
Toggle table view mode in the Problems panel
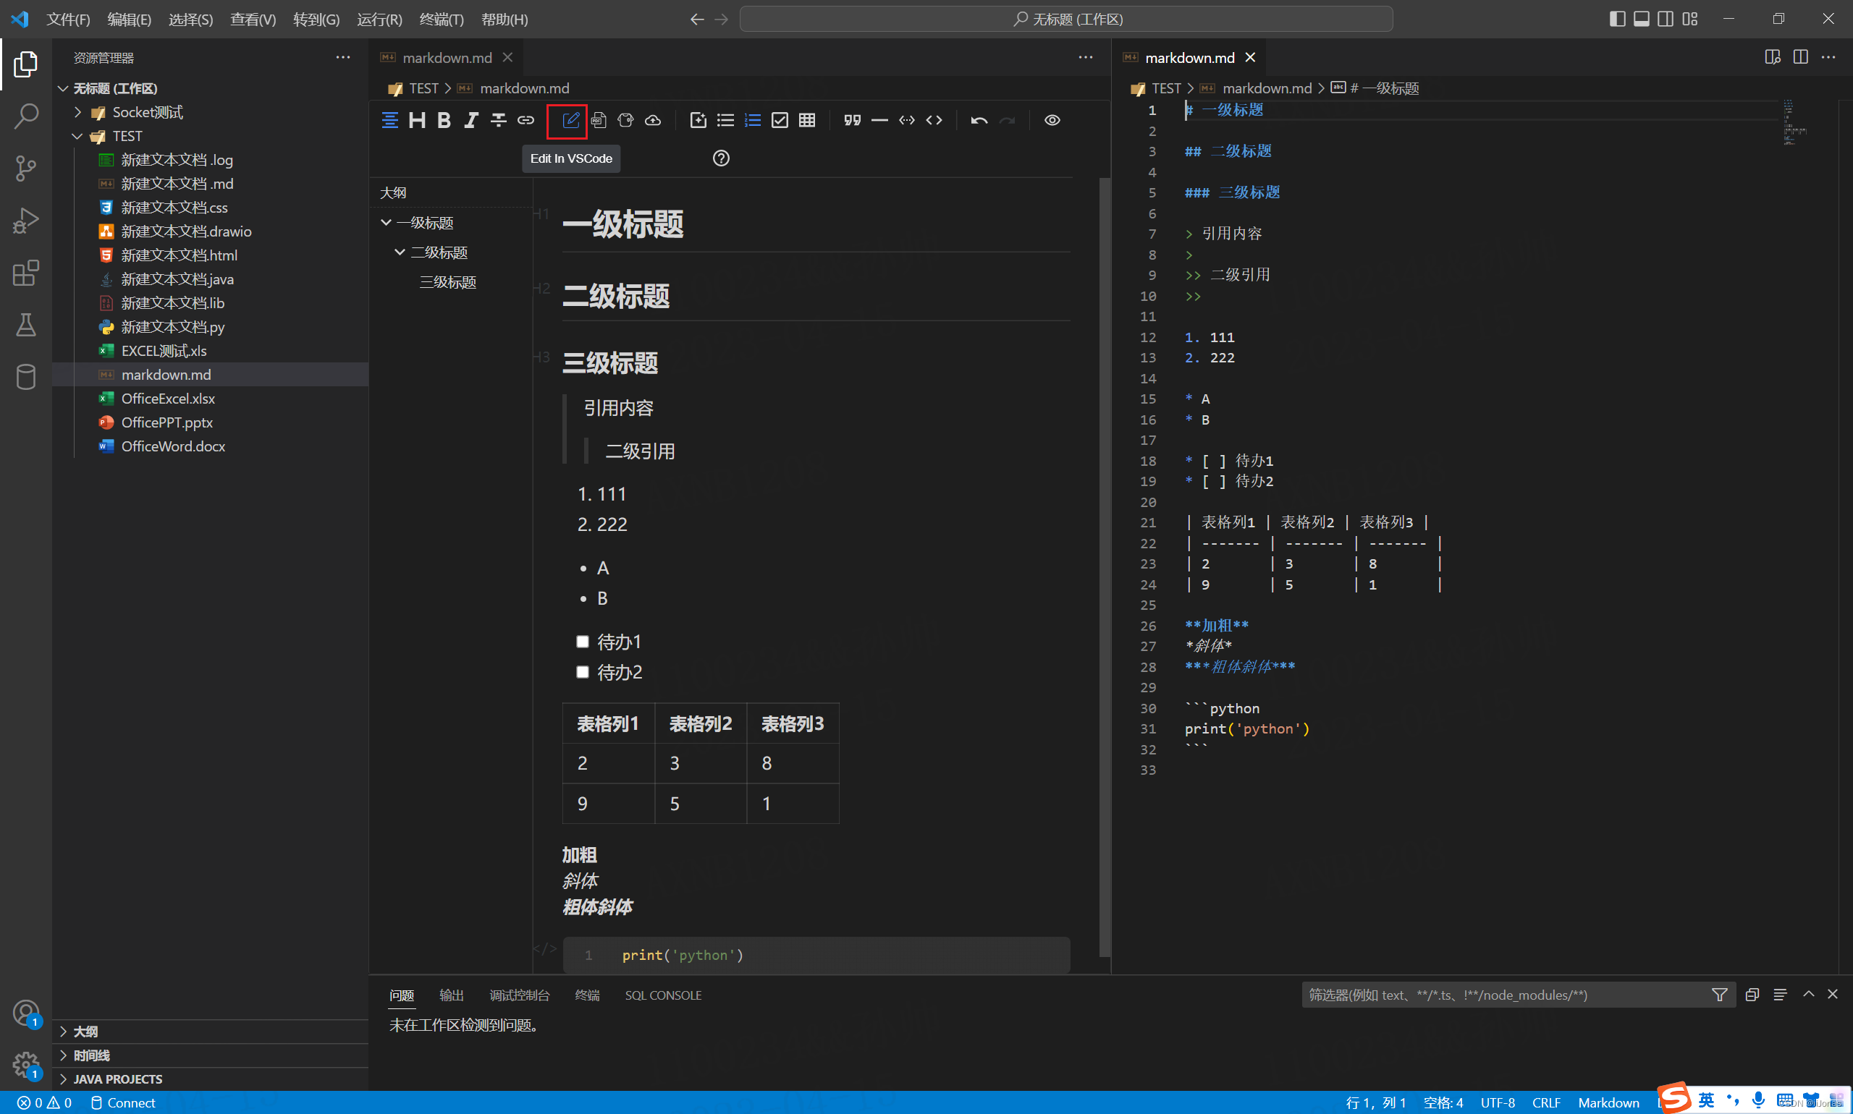(1780, 995)
